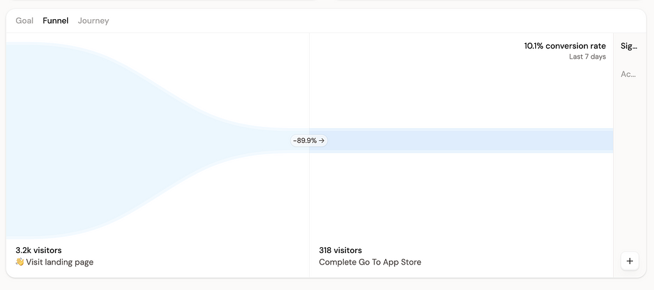Screen dimensions: 654x290
Task: Add a funnel step with plus button
Action: [630, 261]
